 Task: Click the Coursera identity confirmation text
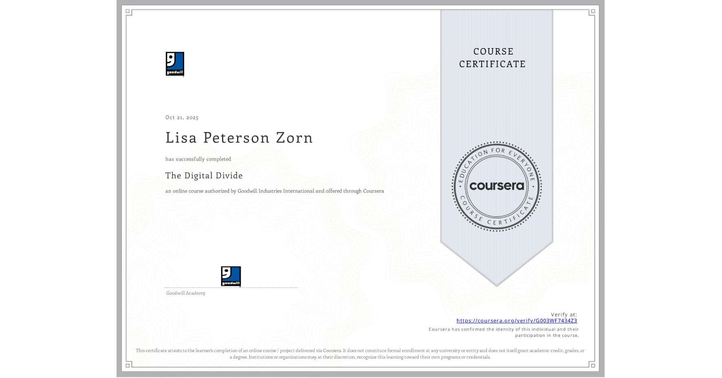pyautogui.click(x=504, y=332)
